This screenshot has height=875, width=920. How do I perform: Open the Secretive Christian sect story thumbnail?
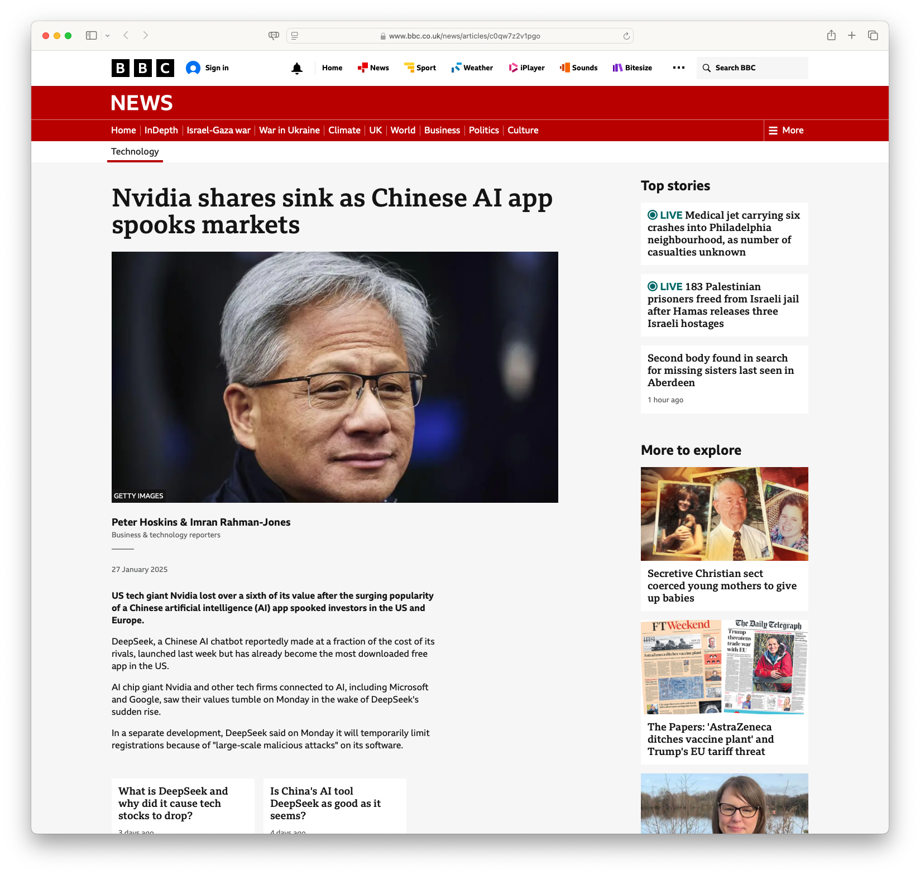pyautogui.click(x=724, y=514)
